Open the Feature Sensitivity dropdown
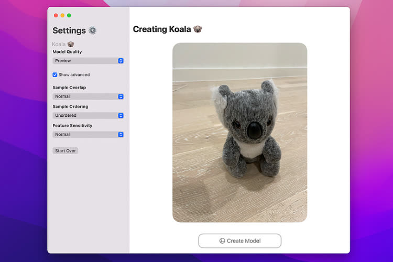This screenshot has height=262, width=393. [x=88, y=134]
